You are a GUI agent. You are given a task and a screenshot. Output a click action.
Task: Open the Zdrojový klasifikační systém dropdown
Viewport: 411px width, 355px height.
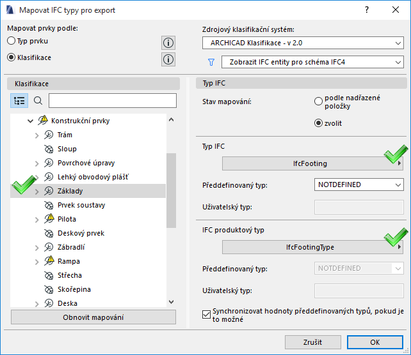(303, 43)
